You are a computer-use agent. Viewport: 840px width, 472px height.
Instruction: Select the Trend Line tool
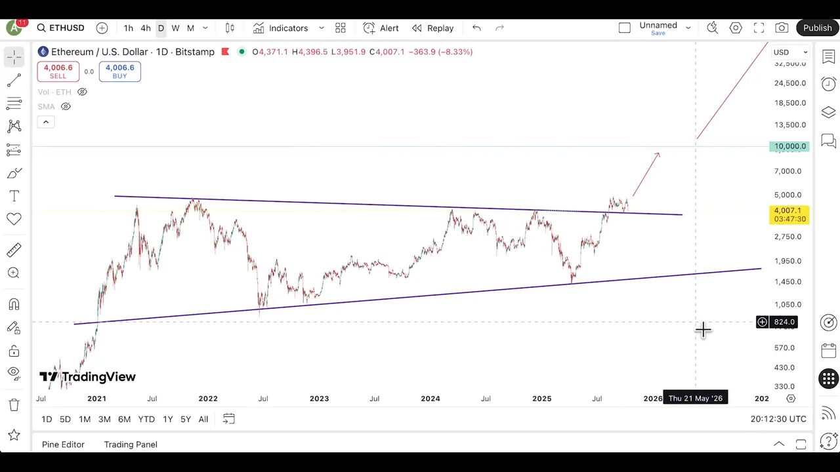click(x=14, y=81)
